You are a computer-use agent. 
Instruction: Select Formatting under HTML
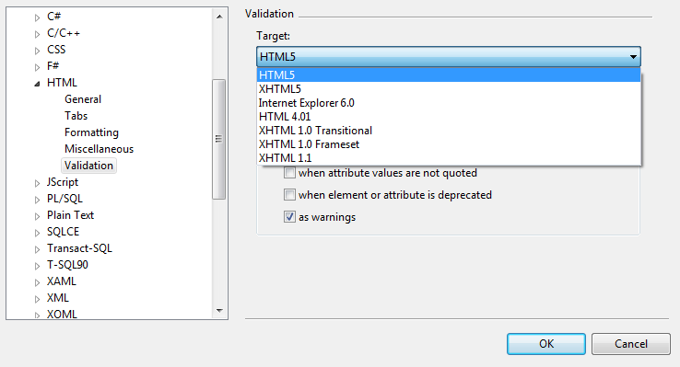point(91,132)
